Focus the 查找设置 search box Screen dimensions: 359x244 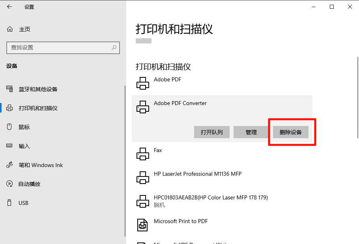[63, 48]
